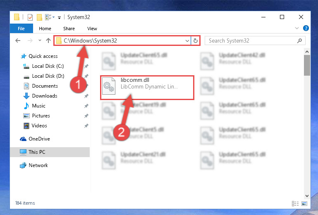Expand the ribbon with the chevron
This screenshot has width=318, height=215.
tap(297, 28)
